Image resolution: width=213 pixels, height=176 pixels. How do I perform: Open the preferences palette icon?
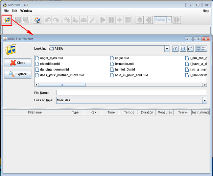click(x=37, y=20)
